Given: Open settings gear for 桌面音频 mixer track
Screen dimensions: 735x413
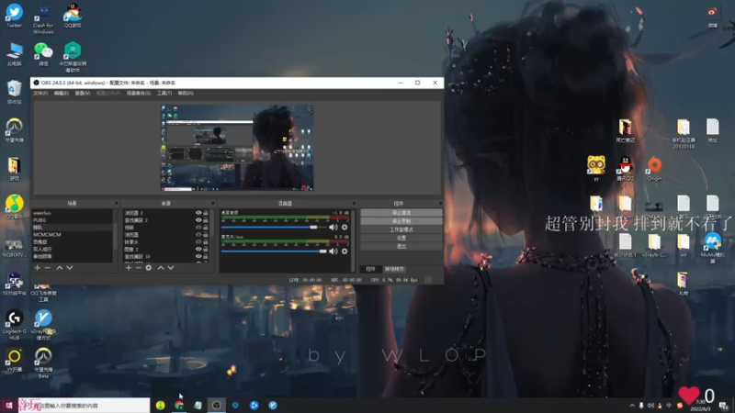Looking at the screenshot, I should [345, 227].
